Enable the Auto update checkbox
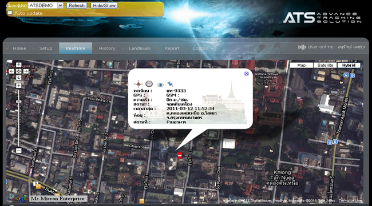372x206 pixels. click(10, 13)
